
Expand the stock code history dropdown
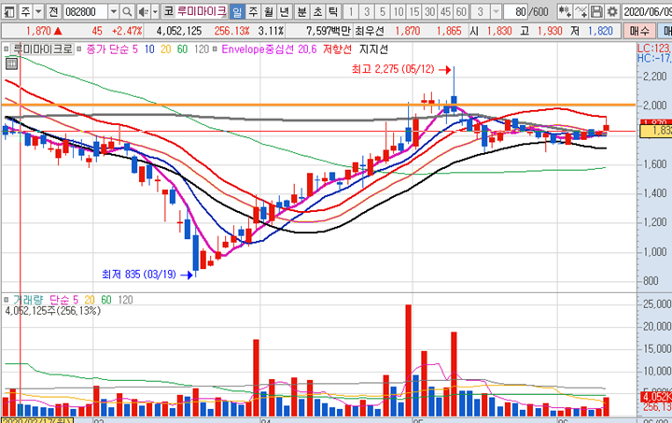[113, 11]
